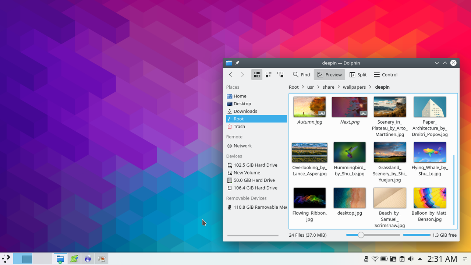
Task: Open the 106.4 GiB Hard Drive
Action: tap(256, 188)
